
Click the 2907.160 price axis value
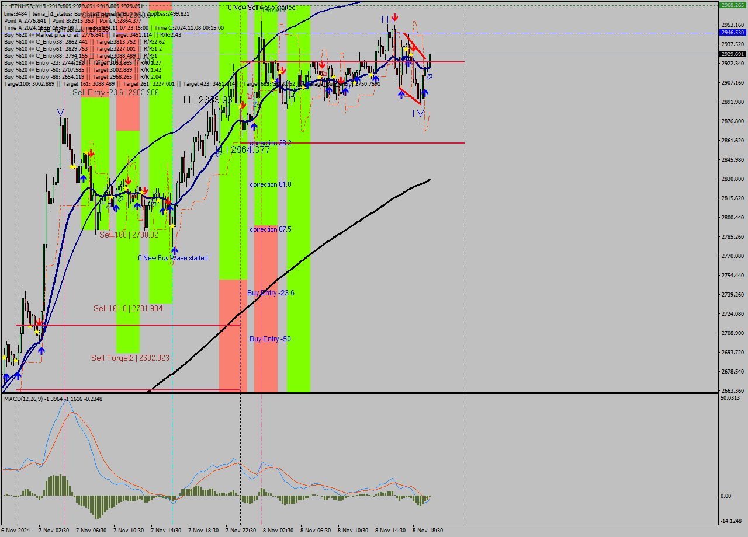(x=732, y=82)
